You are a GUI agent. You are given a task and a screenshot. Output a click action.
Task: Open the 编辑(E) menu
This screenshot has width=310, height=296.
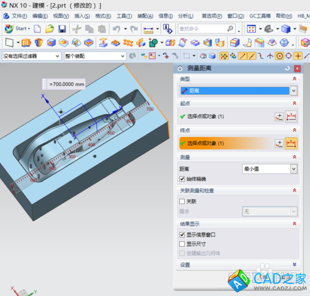[40, 16]
